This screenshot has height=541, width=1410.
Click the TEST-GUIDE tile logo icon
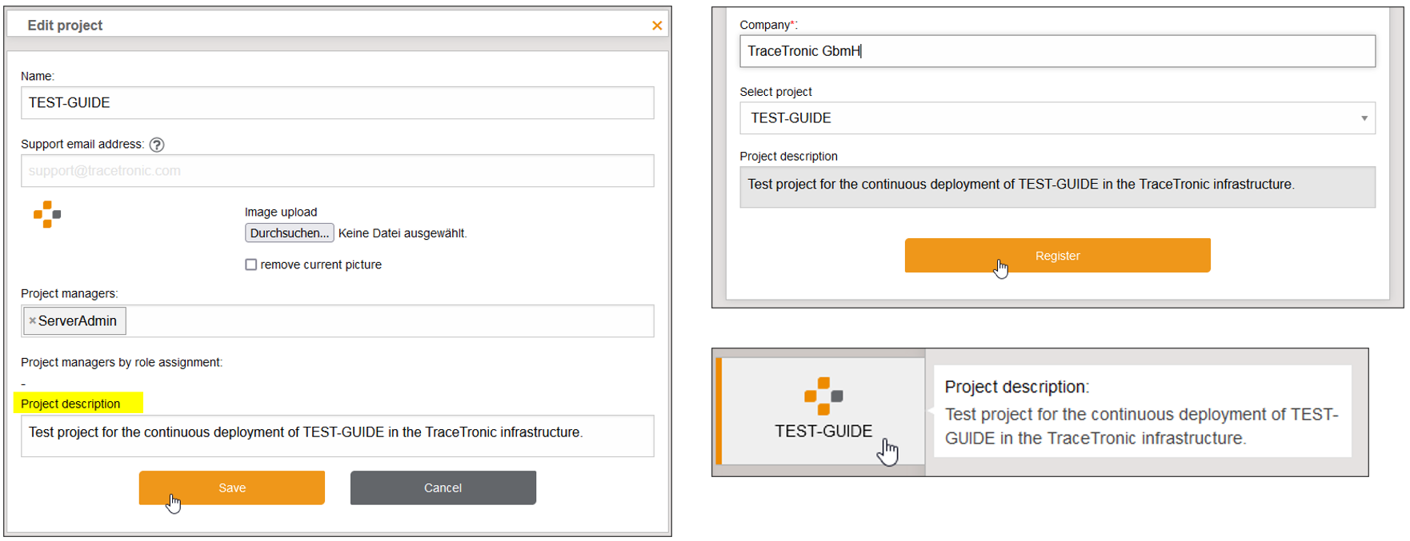pyautogui.click(x=823, y=396)
